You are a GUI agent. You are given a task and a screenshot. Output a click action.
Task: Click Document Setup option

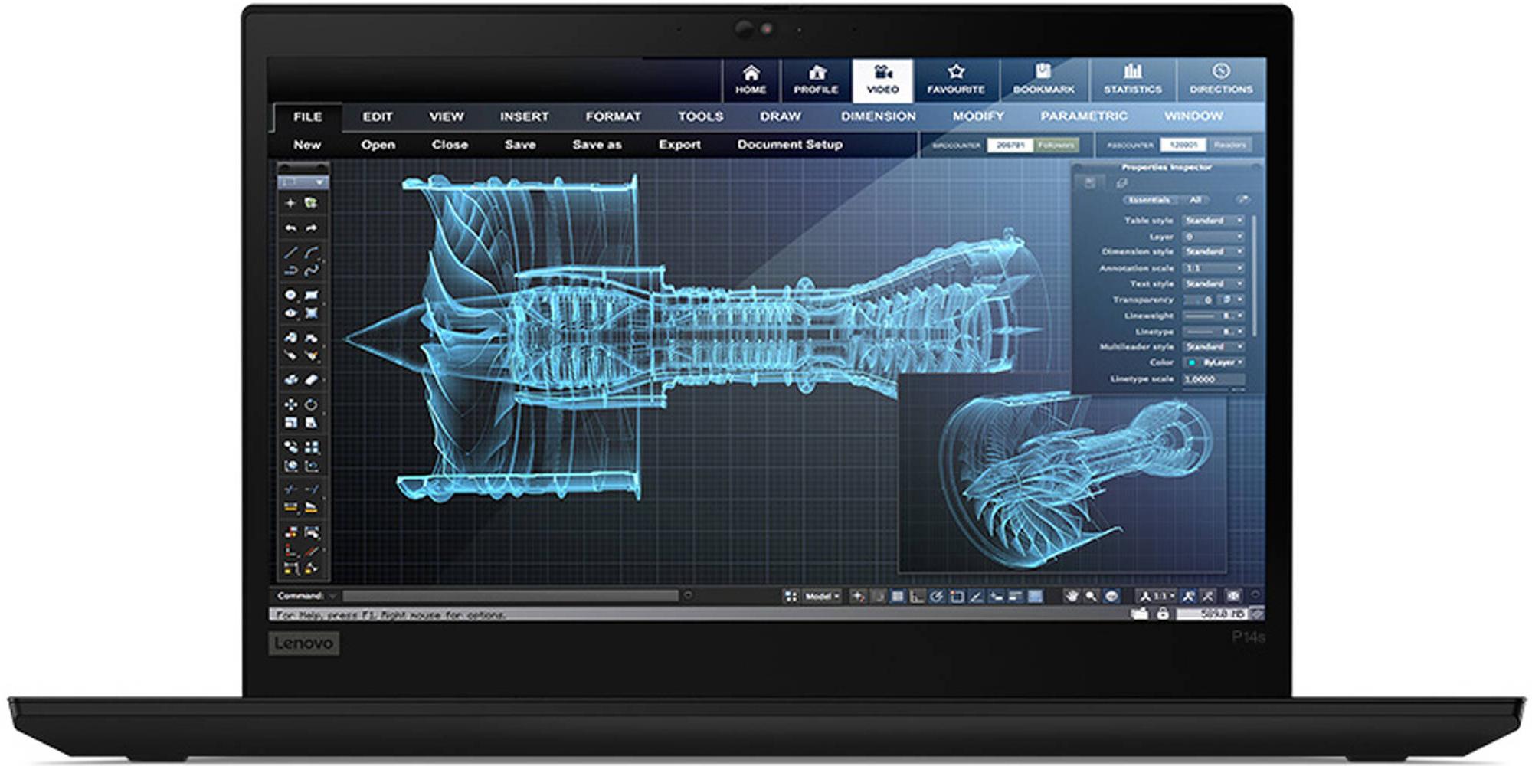point(790,145)
